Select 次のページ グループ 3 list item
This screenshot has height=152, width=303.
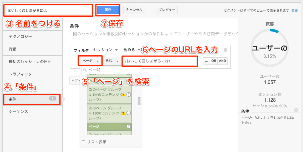109,95
